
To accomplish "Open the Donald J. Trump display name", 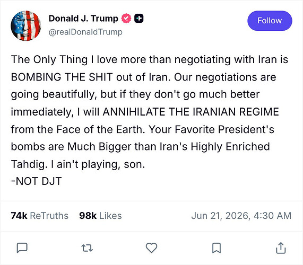I will [83, 19].
